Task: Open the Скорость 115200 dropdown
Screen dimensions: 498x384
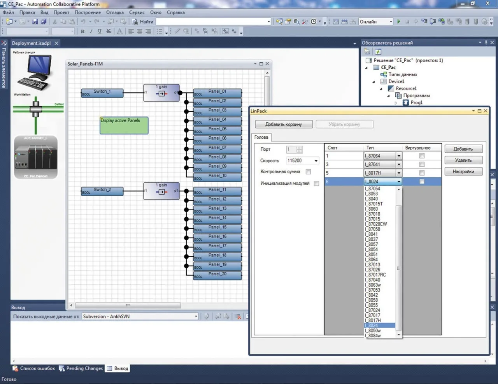Action: 316,161
